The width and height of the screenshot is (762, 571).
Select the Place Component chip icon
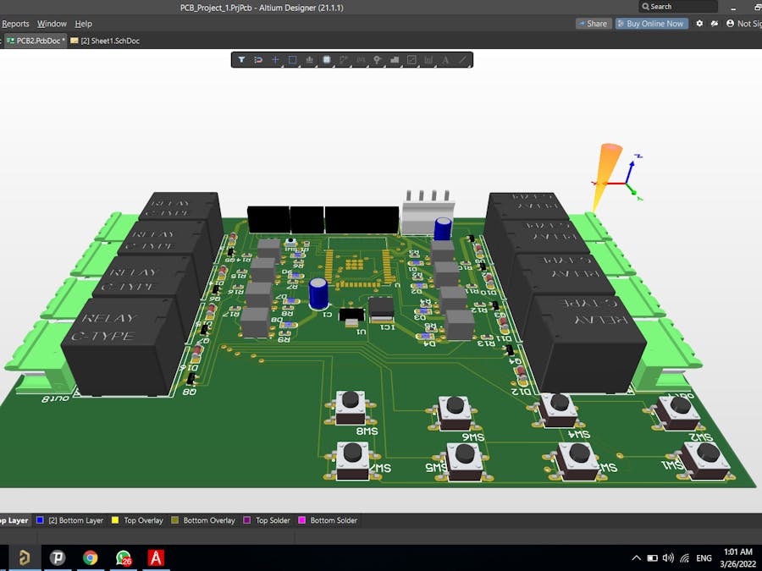[x=327, y=60]
